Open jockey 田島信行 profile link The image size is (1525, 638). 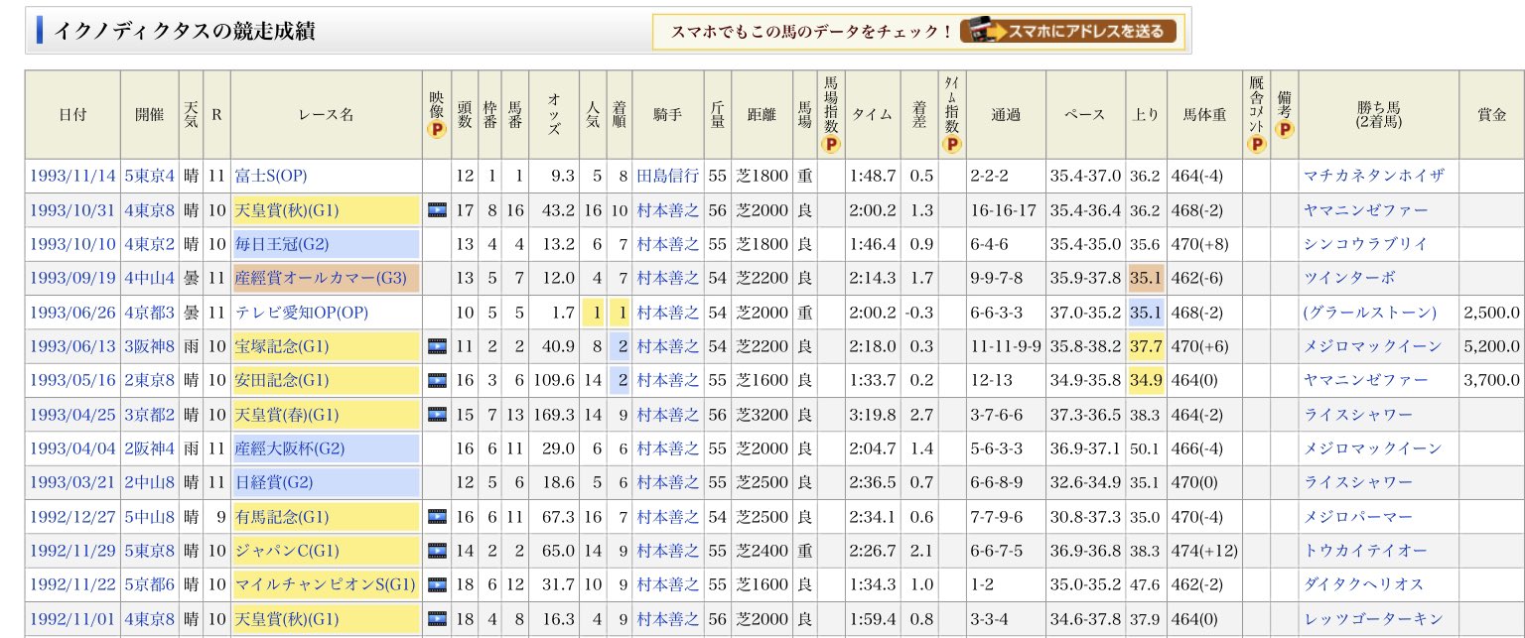[x=667, y=176]
